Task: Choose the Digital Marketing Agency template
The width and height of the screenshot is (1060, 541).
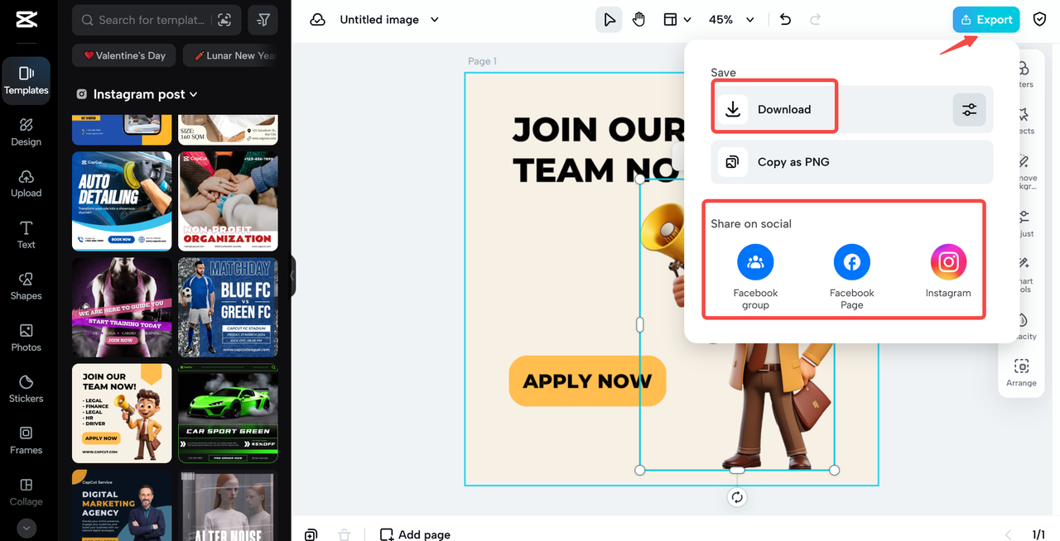Action: (122, 505)
